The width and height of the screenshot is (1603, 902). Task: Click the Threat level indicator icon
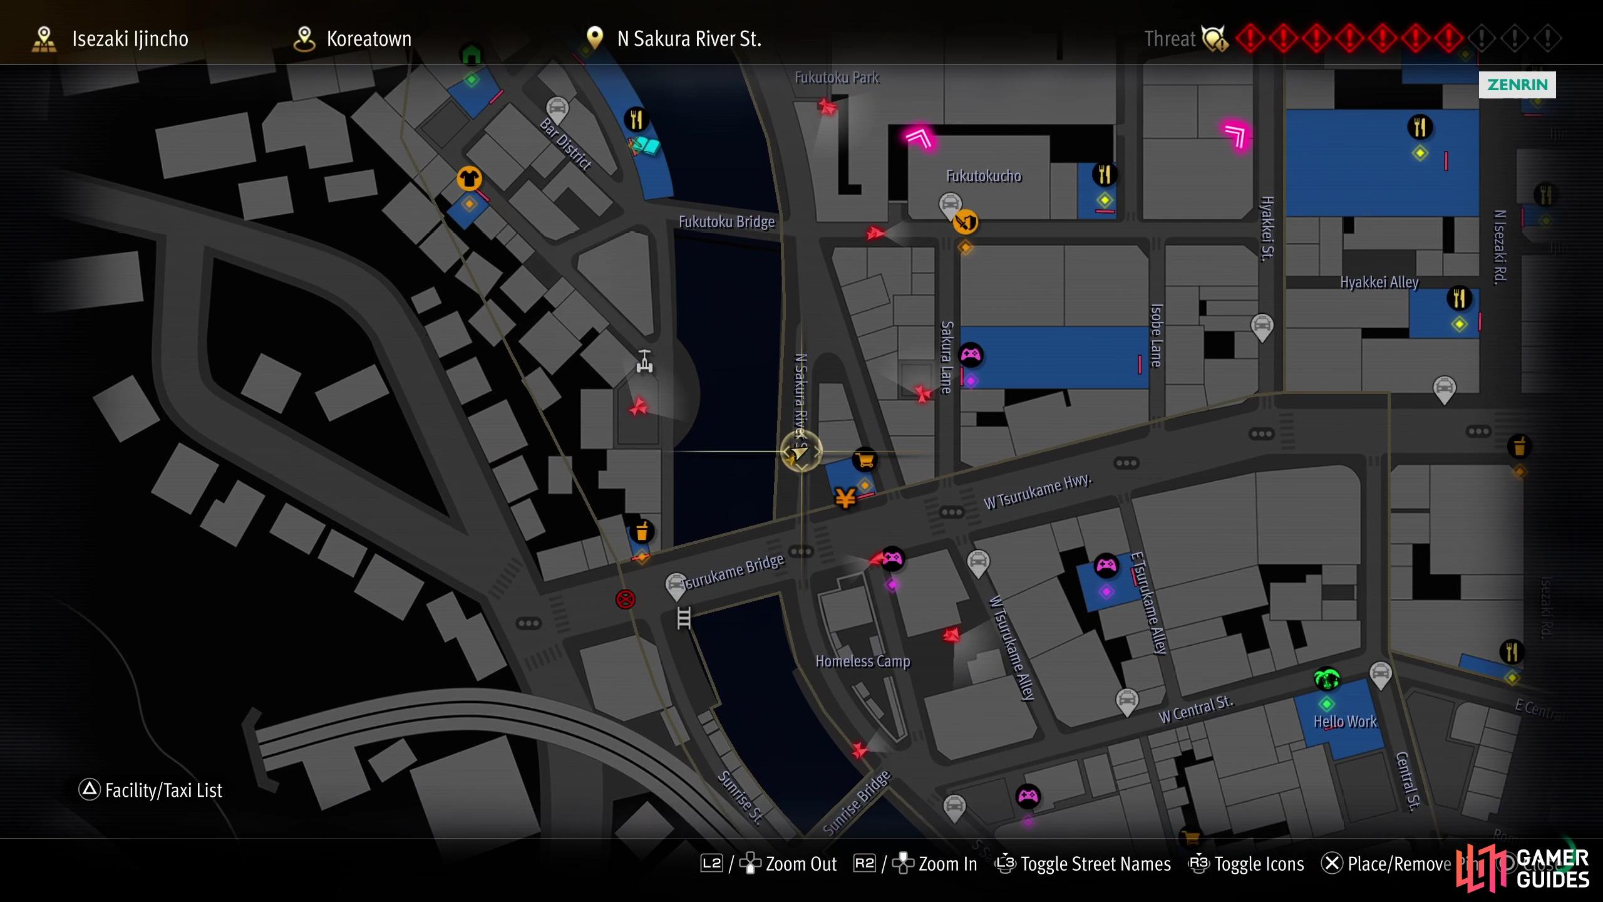tap(1215, 39)
